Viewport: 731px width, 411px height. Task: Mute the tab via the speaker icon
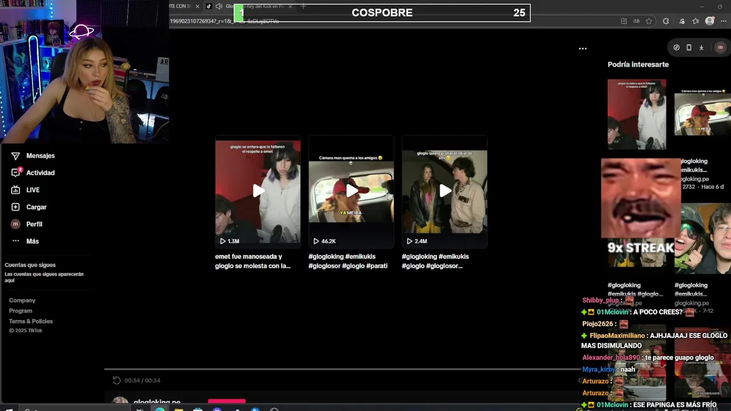pyautogui.click(x=219, y=6)
